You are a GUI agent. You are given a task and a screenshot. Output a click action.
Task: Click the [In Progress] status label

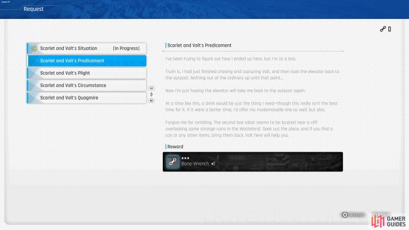[x=126, y=48]
